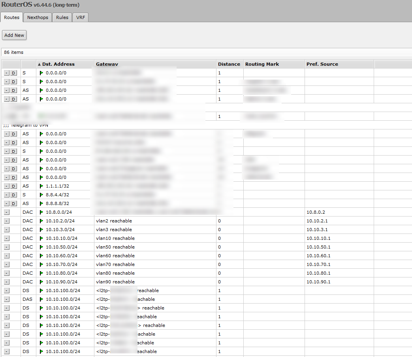Image resolution: width=412 pixels, height=357 pixels.
Task: Open route entry 10.10.3.0/24
Action: tap(60, 230)
